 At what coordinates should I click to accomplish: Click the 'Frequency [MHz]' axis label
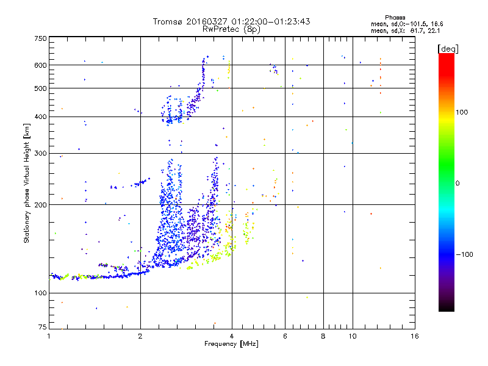coord(231,344)
